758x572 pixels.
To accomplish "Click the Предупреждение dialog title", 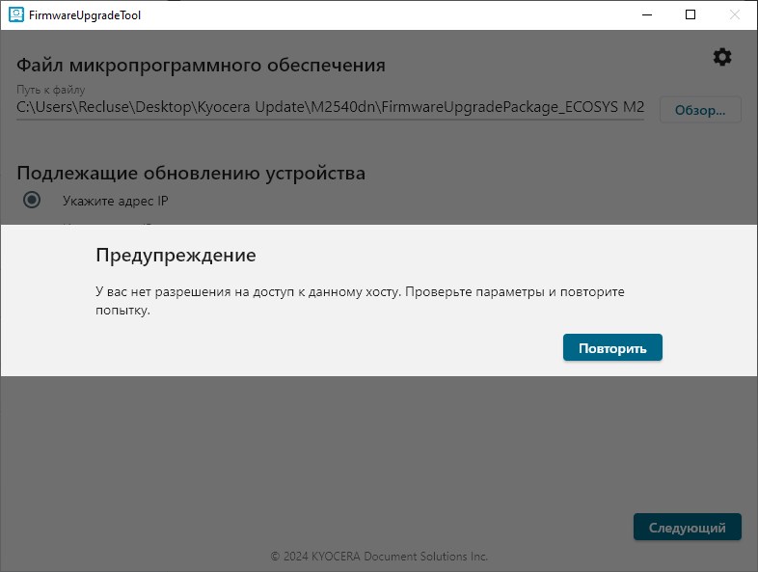I will (x=176, y=256).
